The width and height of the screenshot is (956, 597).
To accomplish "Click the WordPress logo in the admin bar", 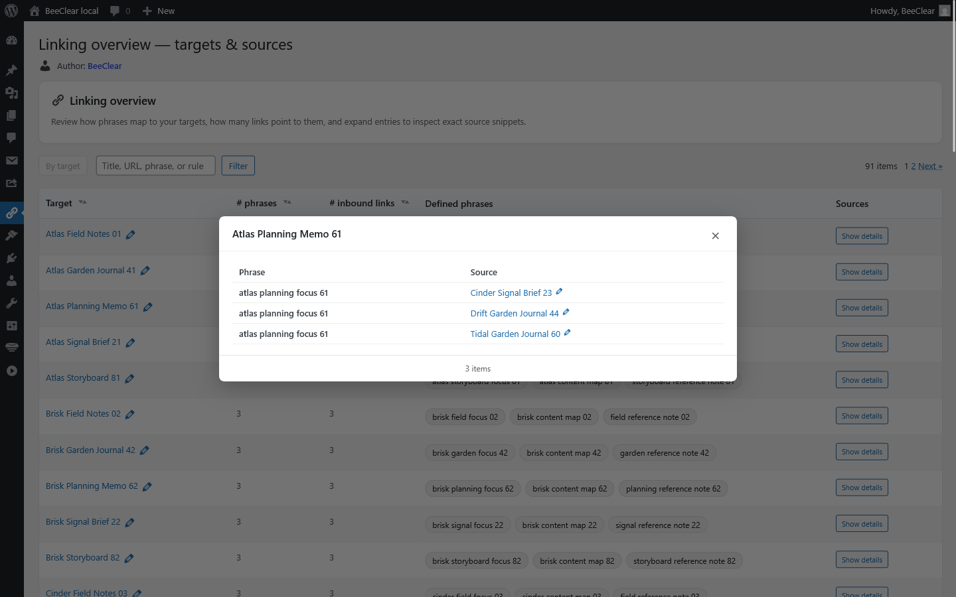I will pyautogui.click(x=11, y=11).
